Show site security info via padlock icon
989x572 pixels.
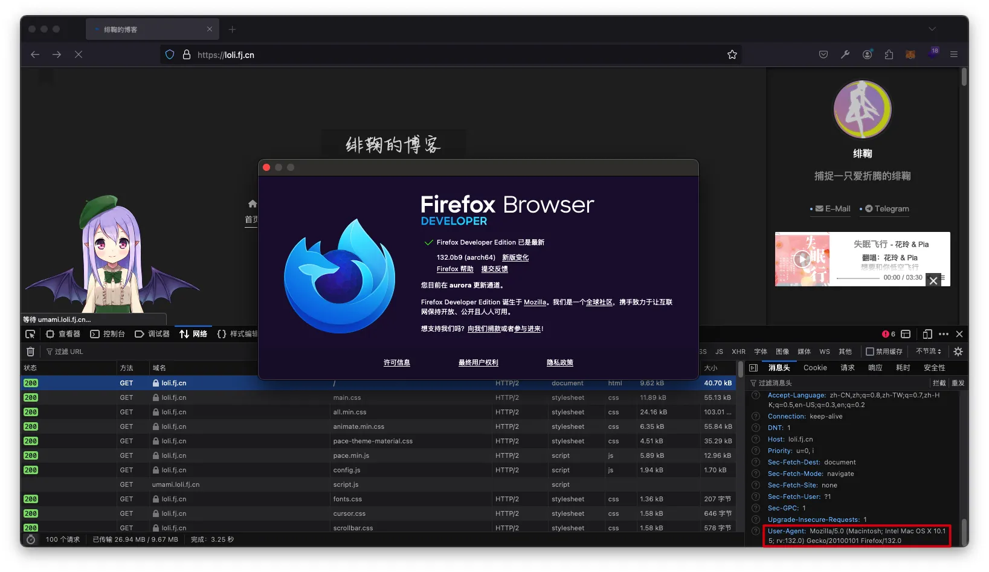pyautogui.click(x=186, y=54)
